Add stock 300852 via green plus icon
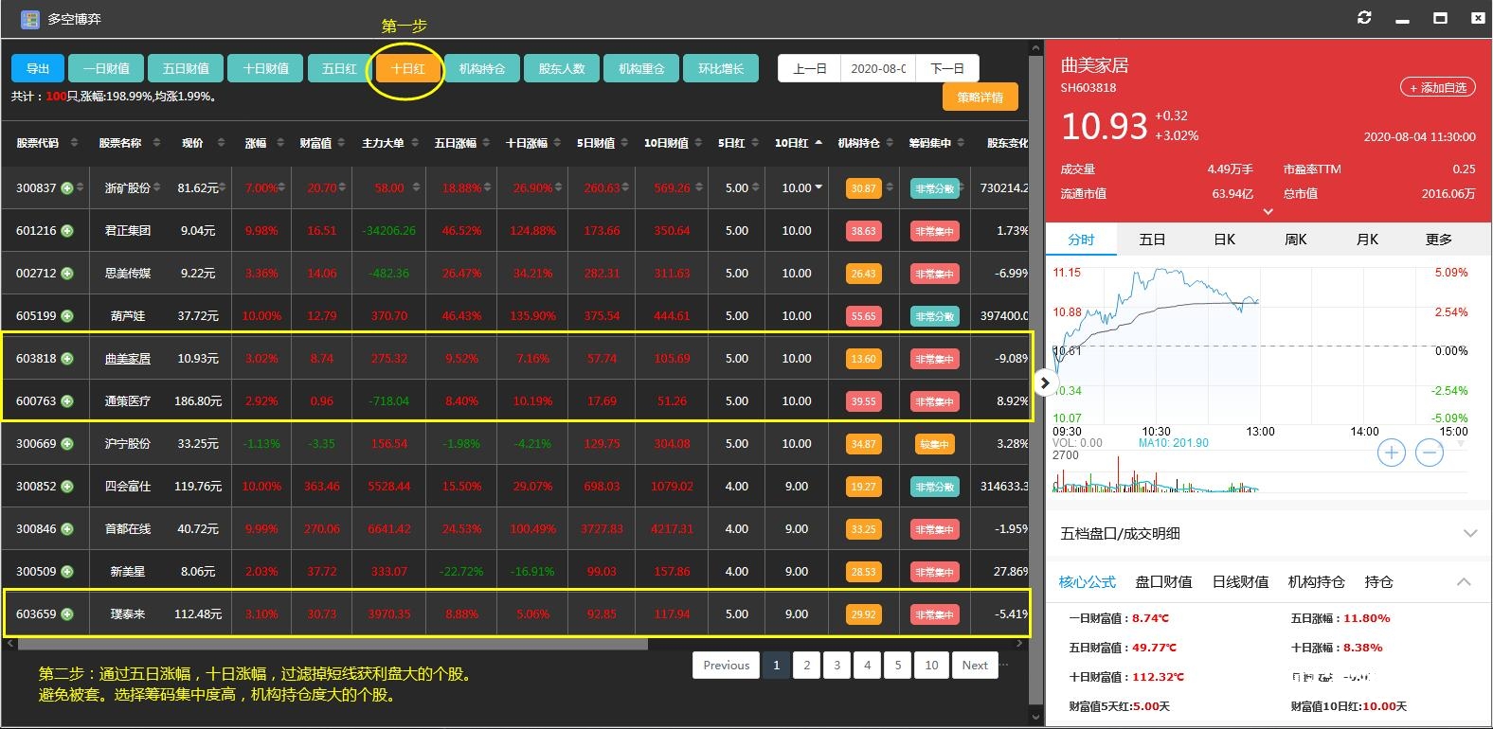Viewport: 1493px width, 729px height. click(x=67, y=487)
